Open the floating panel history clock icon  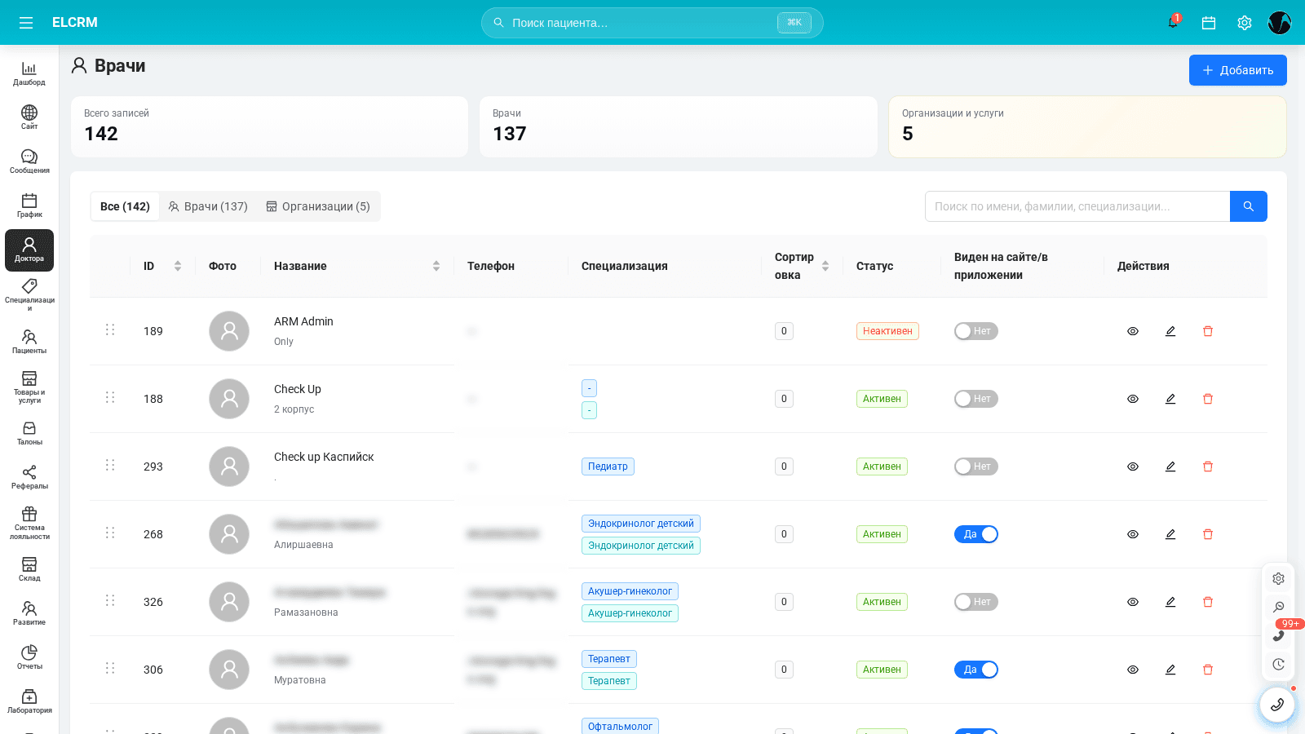pyautogui.click(x=1279, y=664)
